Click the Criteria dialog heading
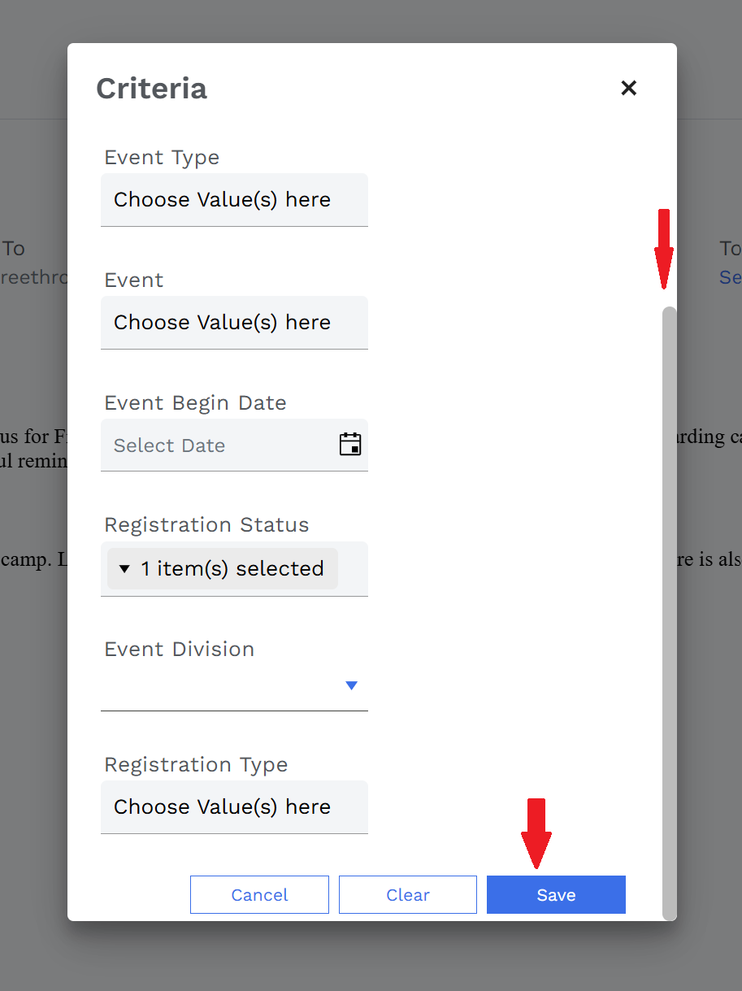This screenshot has height=991, width=742. [151, 88]
